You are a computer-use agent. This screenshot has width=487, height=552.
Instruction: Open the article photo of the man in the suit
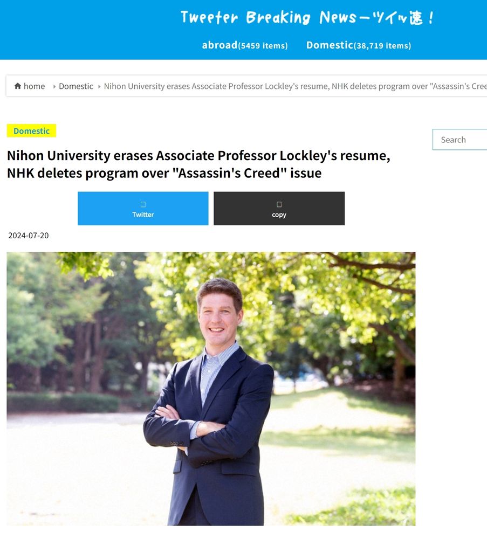click(211, 389)
